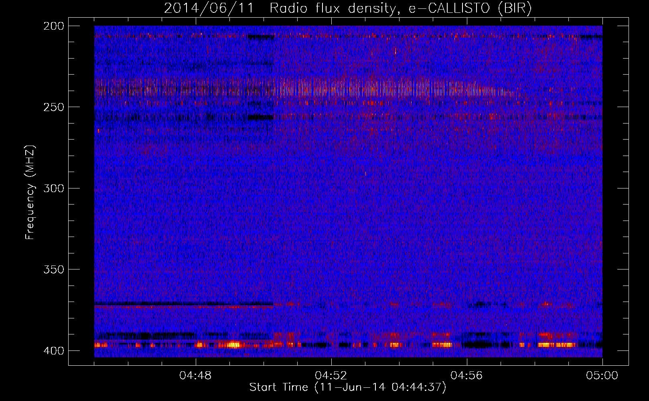Click the 250 frequency tick label
This screenshot has height=401, width=649.
(x=53, y=107)
